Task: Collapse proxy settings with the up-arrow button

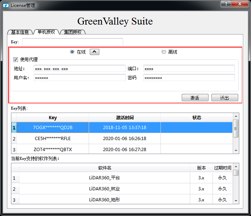Action: (x=95, y=52)
